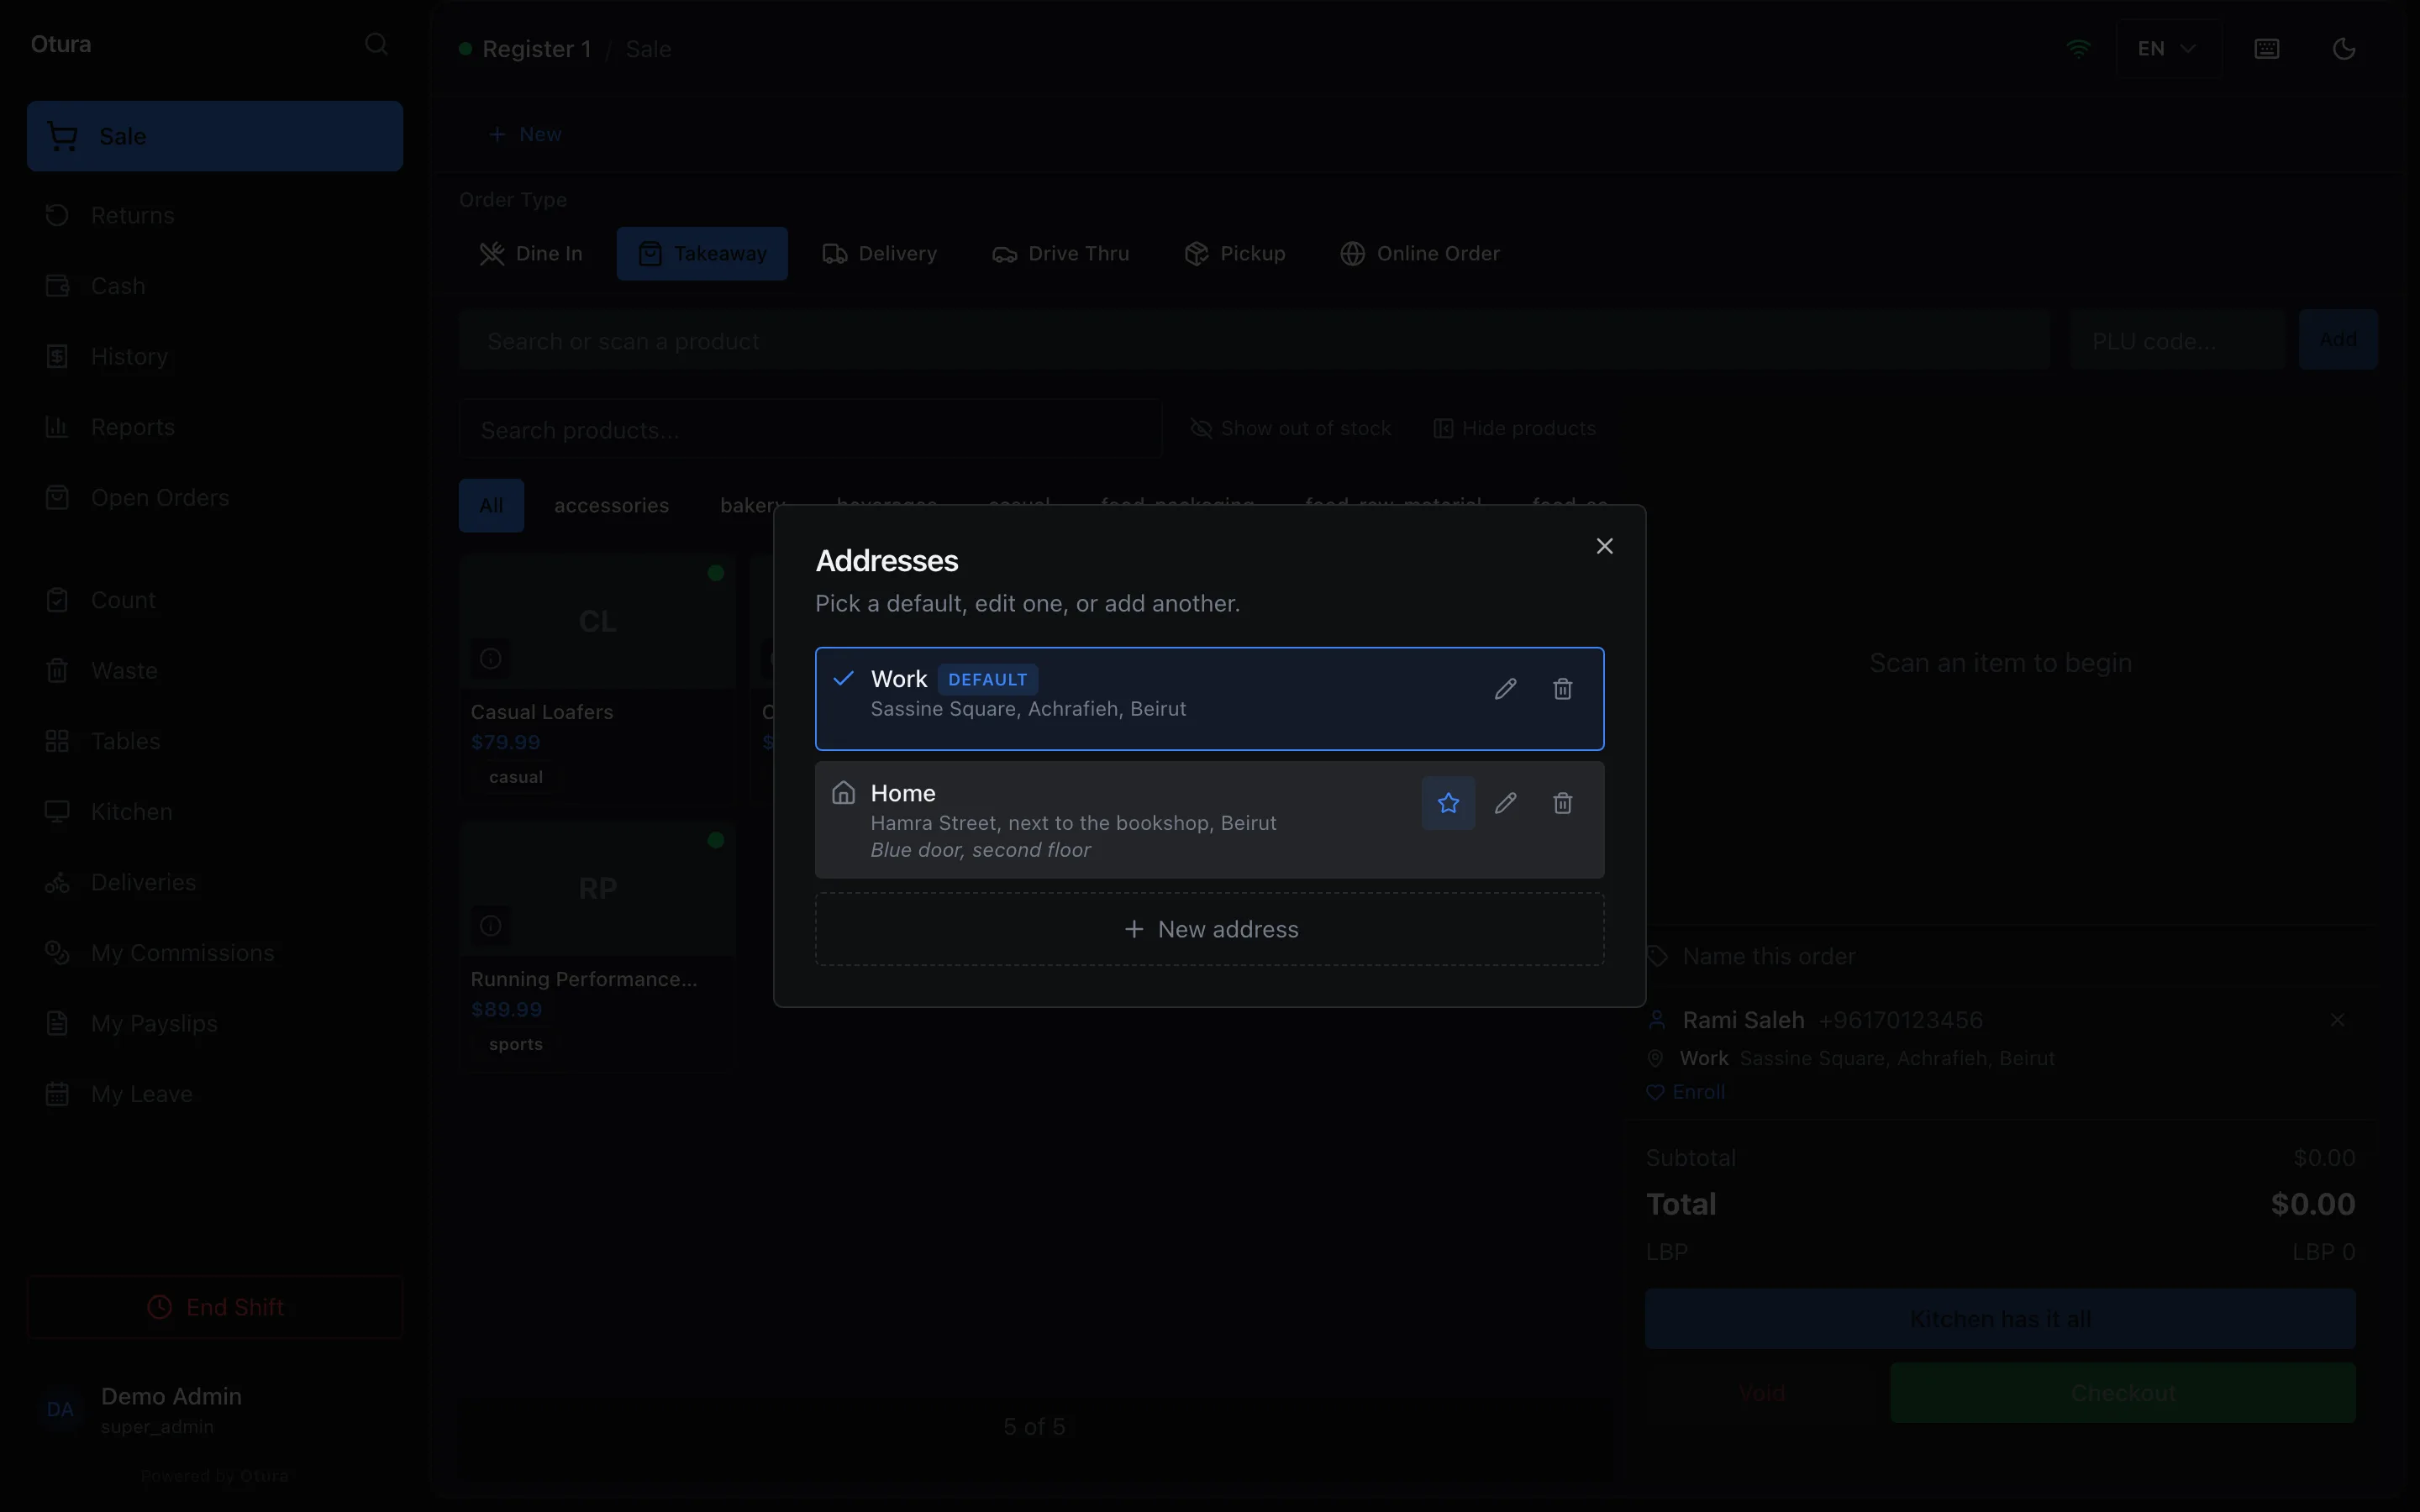Screen dimensions: 2420x1512
Task: Toggle Show out of stock
Action: [x=1290, y=429]
